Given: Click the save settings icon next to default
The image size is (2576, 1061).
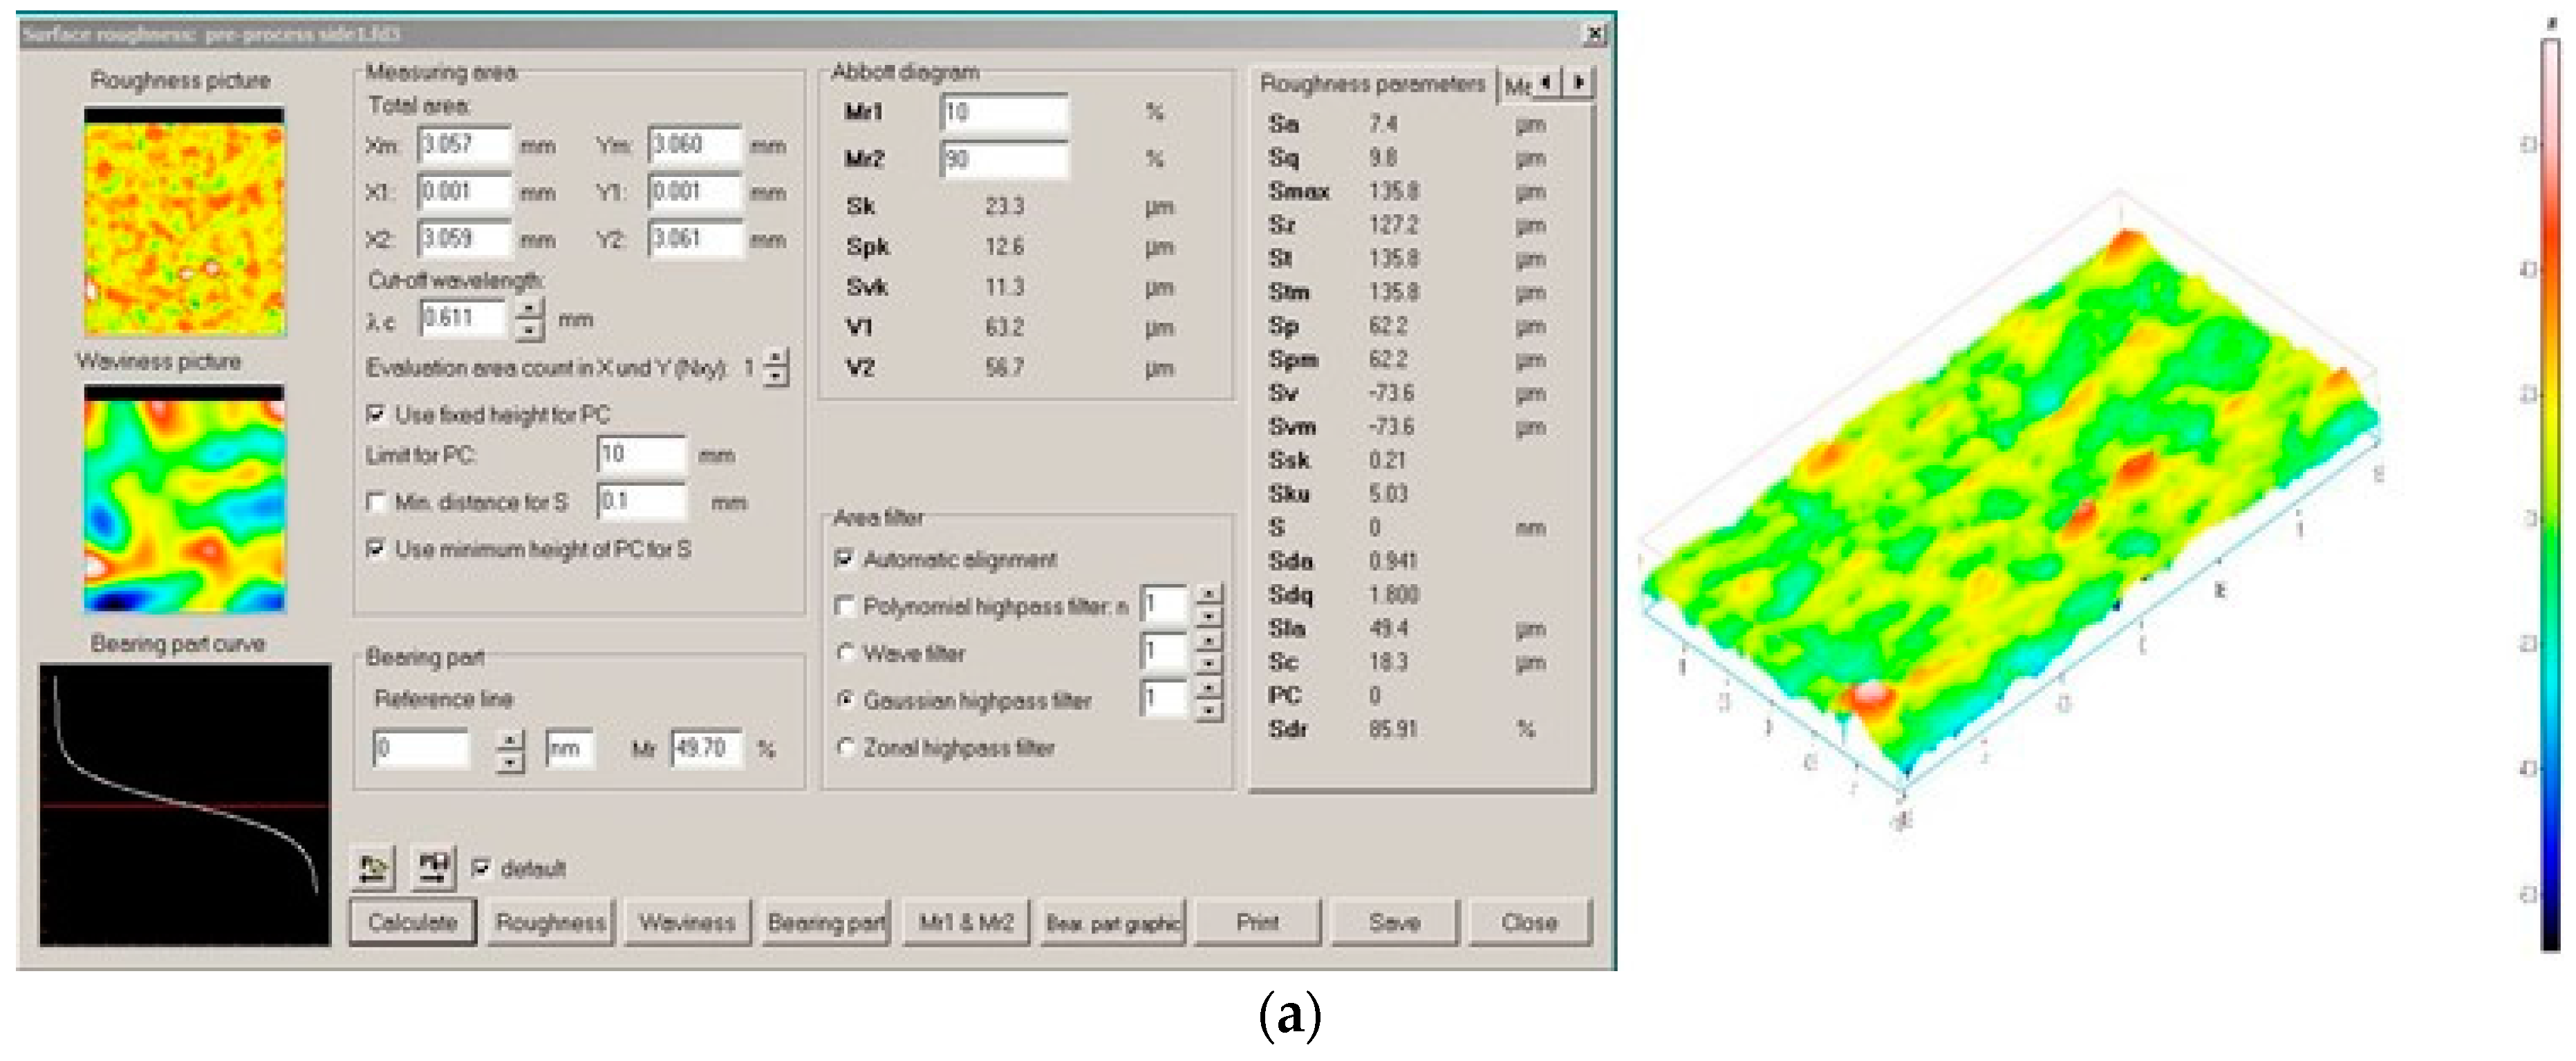Looking at the screenshot, I should (433, 867).
